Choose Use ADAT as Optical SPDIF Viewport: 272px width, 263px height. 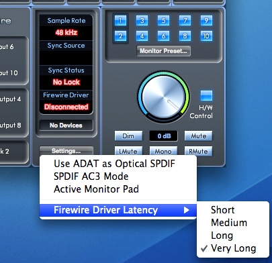tap(118, 164)
